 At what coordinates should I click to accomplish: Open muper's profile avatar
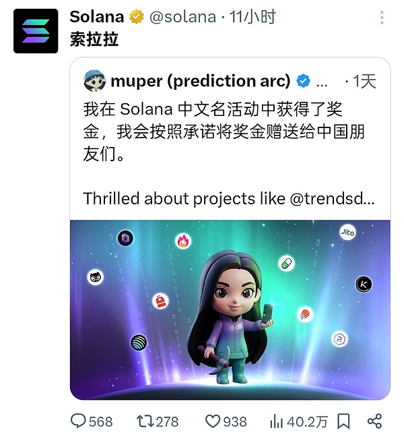[x=95, y=81]
